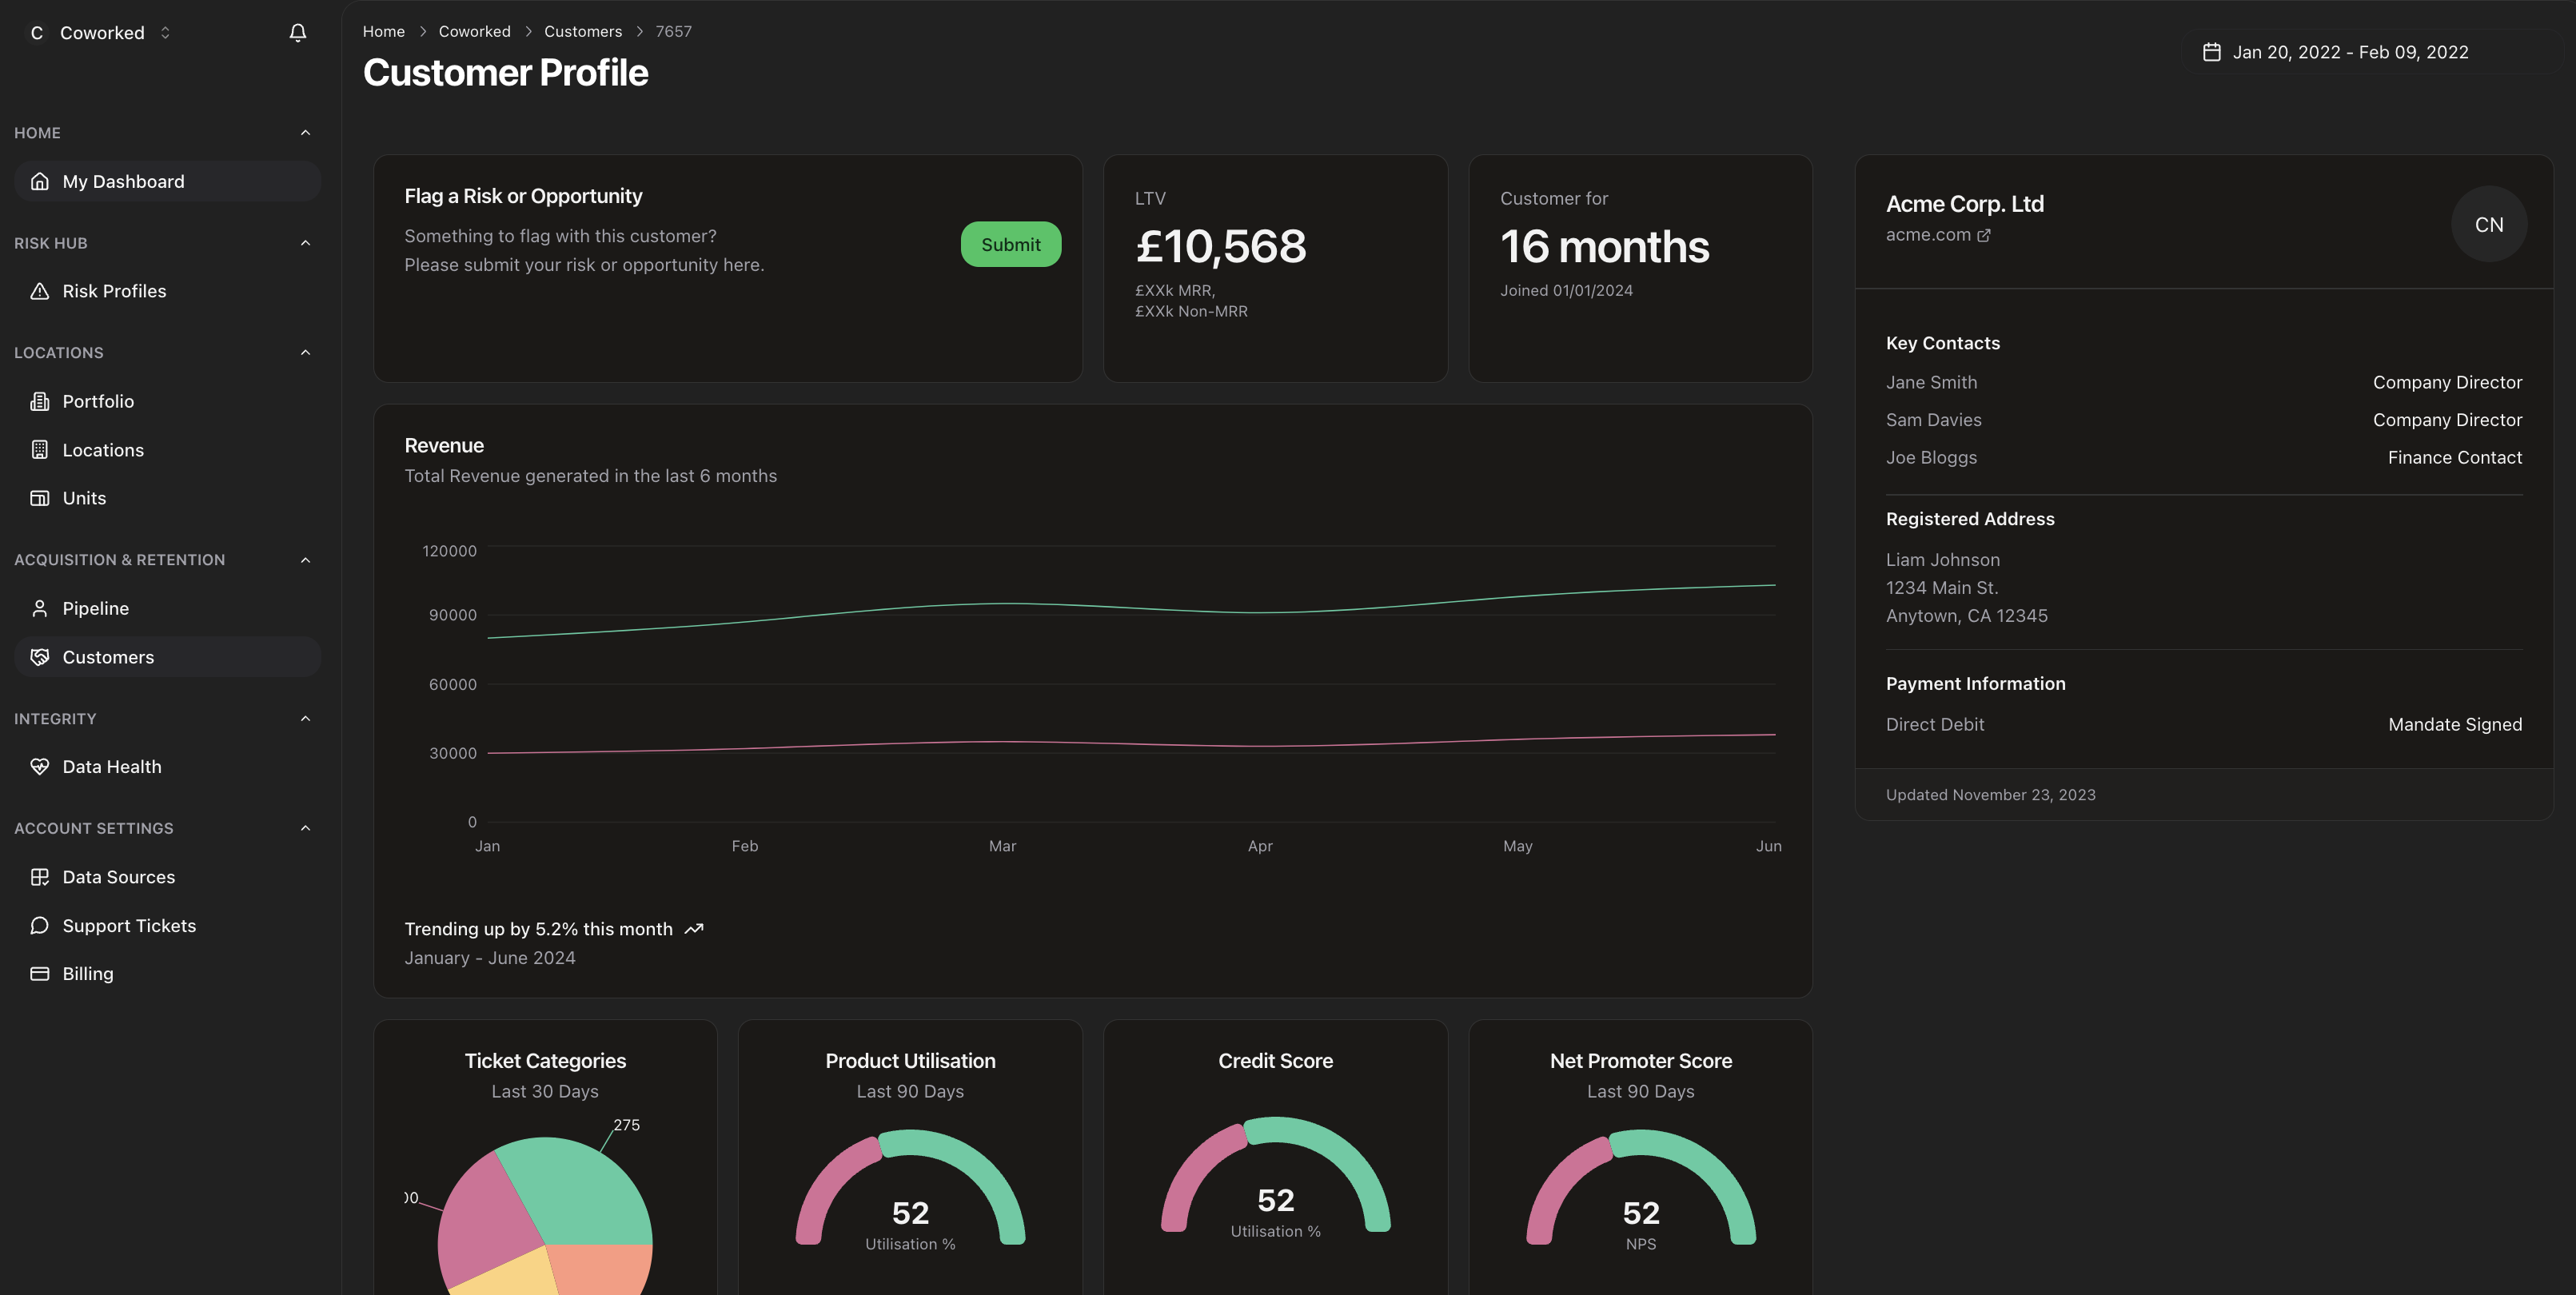The height and width of the screenshot is (1295, 2576).
Task: Select the Units icon in the sidebar
Action: pos(39,497)
